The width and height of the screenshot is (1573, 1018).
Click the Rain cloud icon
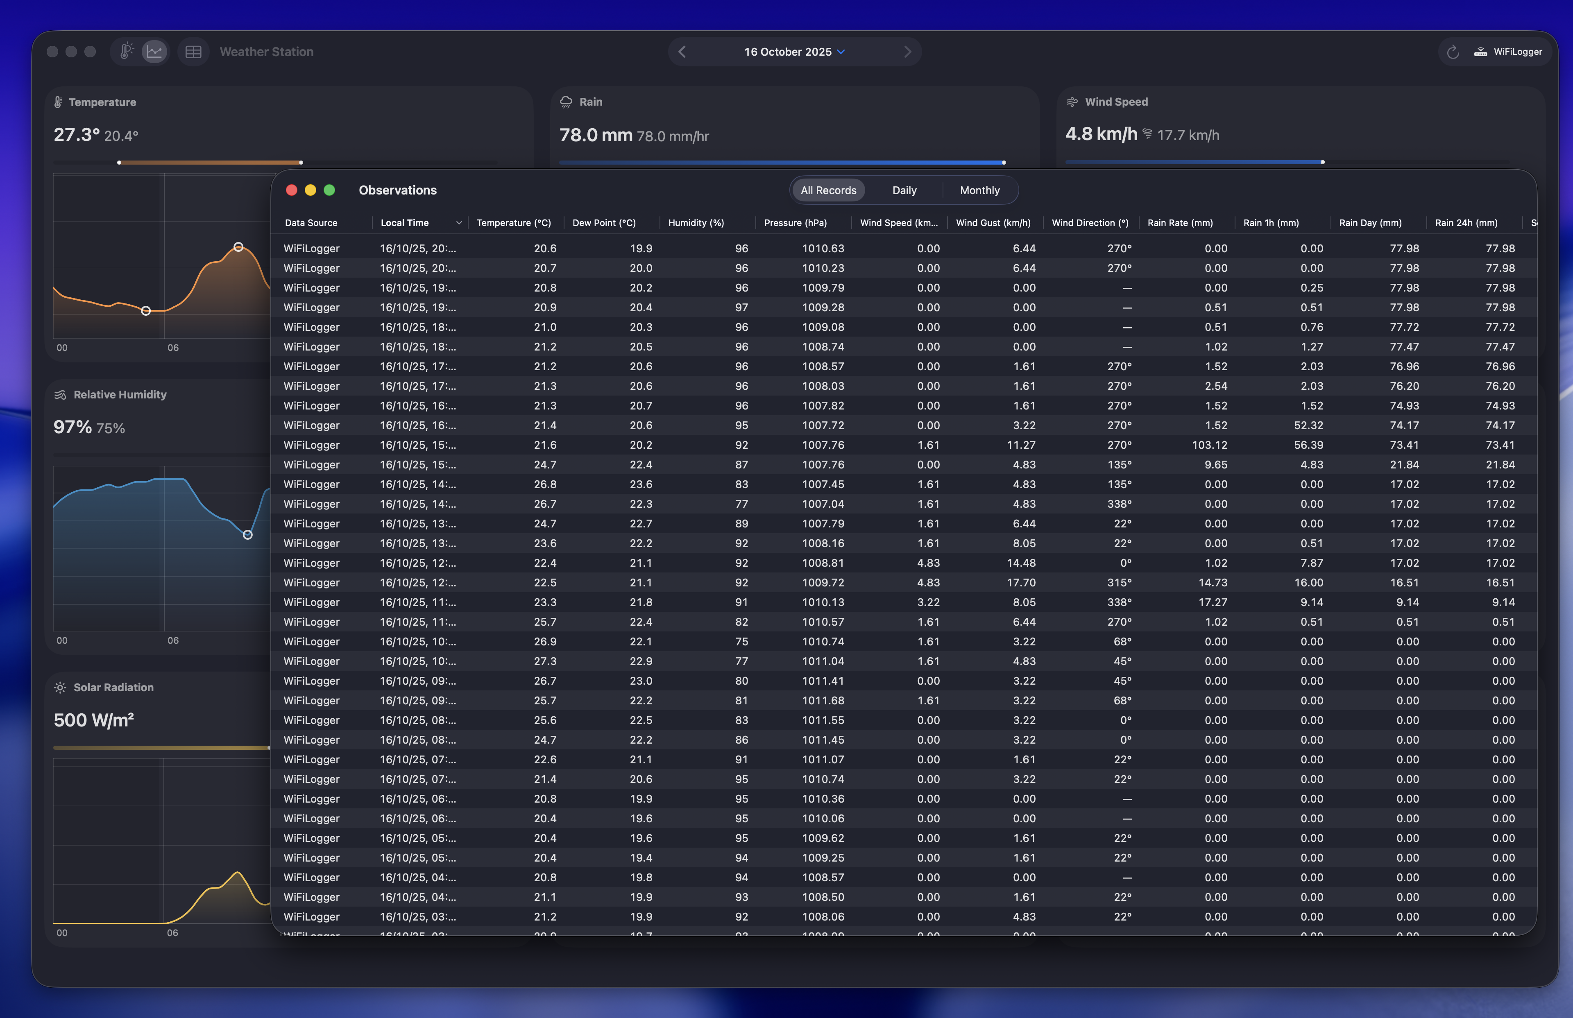[x=566, y=102]
